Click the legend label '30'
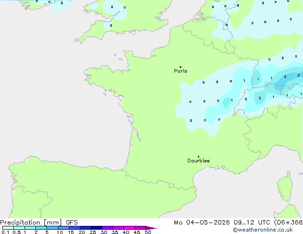 point(104,232)
